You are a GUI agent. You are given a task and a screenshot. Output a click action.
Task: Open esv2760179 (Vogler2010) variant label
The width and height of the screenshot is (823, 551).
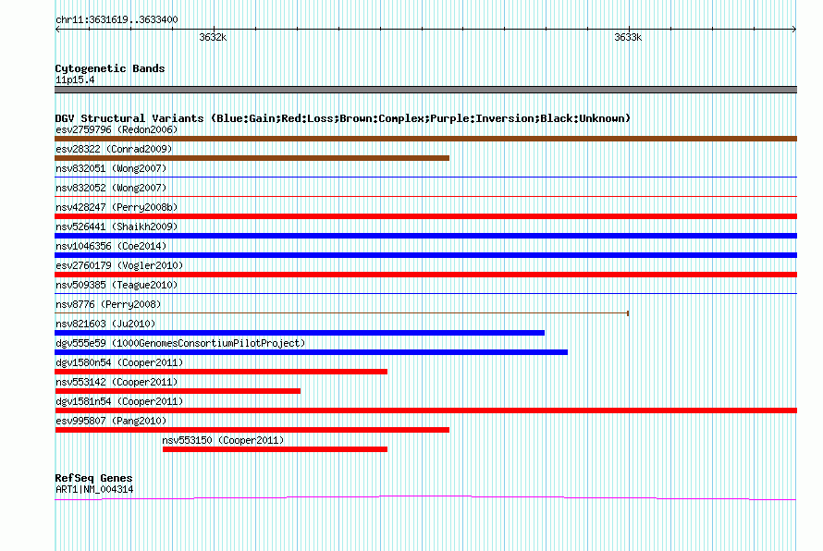pos(119,265)
